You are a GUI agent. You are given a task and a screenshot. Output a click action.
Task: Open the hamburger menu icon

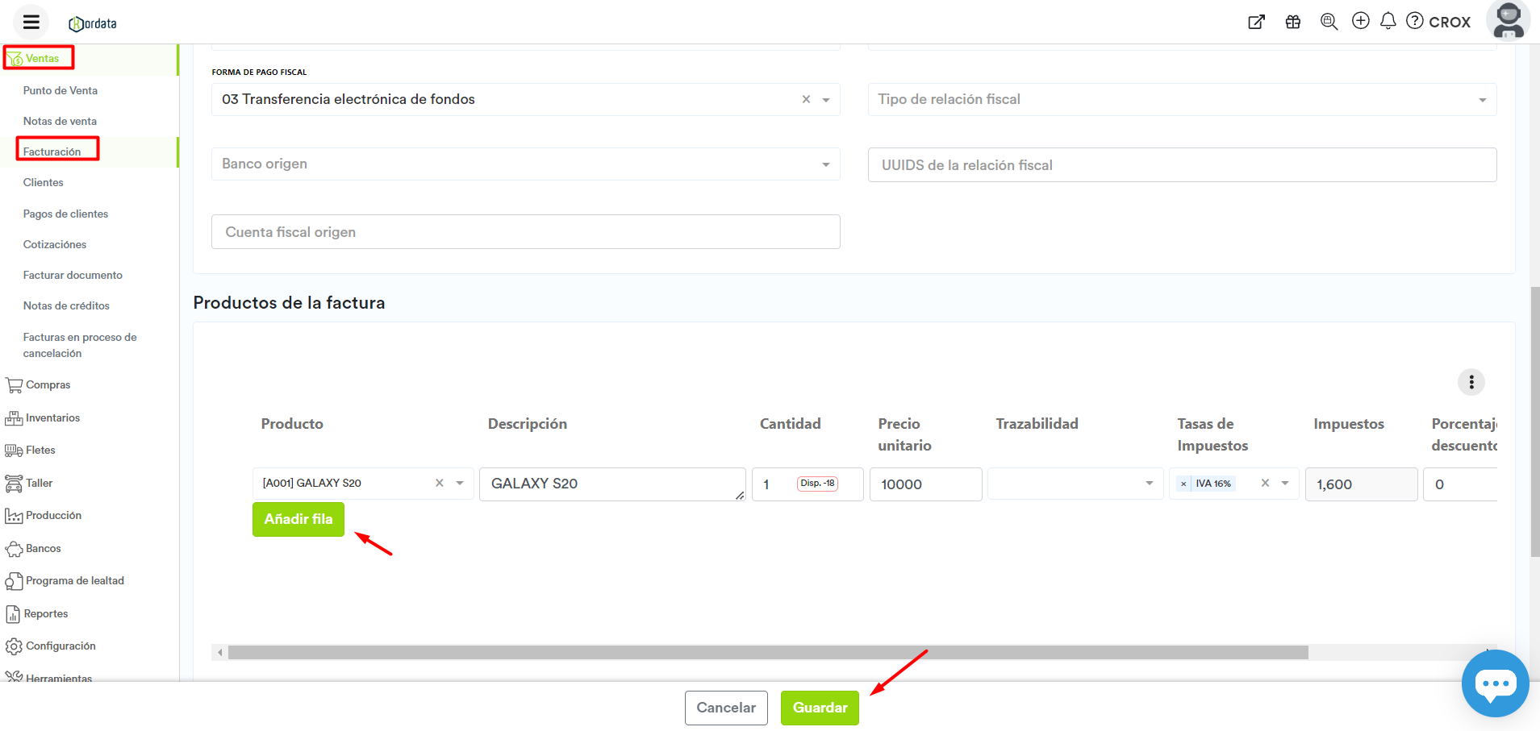pyautogui.click(x=31, y=22)
